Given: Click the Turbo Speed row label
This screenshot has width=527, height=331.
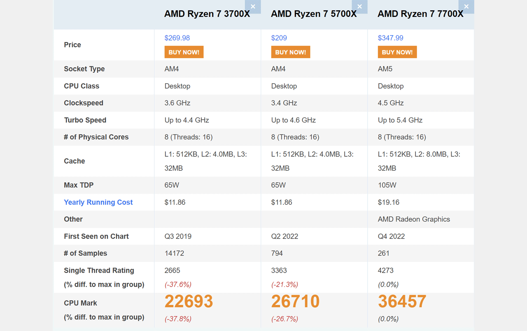Looking at the screenshot, I should click(x=85, y=120).
